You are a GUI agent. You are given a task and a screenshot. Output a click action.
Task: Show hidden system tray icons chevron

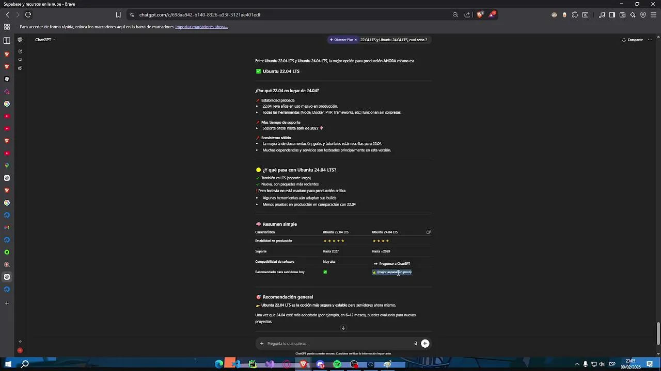pyautogui.click(x=577, y=364)
